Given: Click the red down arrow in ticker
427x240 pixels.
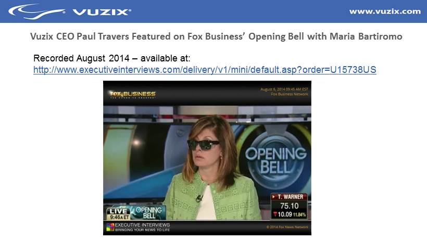Looking at the screenshot, I should coord(275,214).
